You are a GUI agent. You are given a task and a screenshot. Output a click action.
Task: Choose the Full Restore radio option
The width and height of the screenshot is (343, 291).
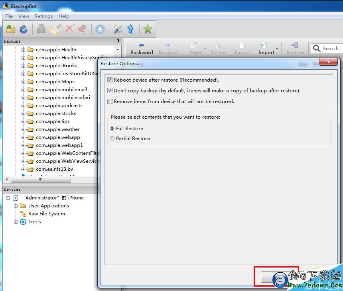tap(112, 129)
